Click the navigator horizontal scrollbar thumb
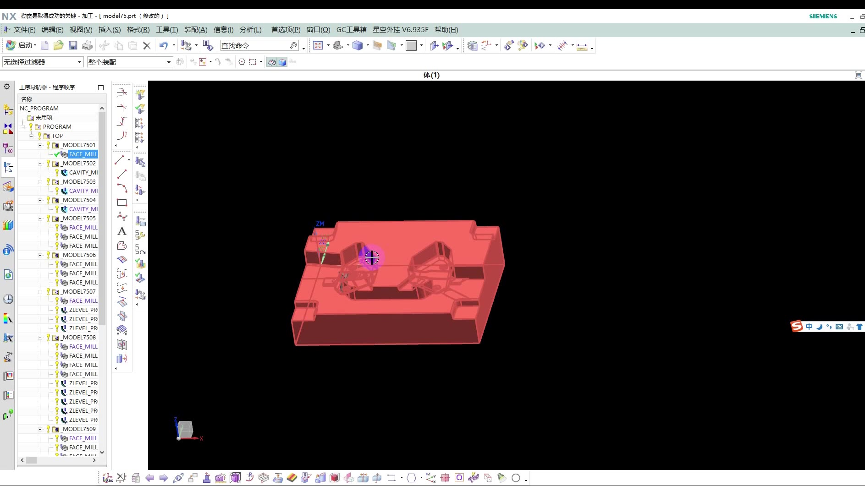The image size is (865, 486). [31, 460]
